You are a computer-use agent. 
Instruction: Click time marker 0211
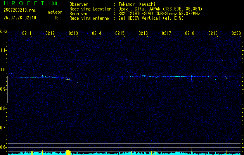click(x=27, y=33)
